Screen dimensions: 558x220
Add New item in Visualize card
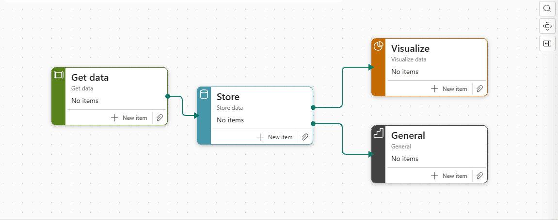(449, 88)
